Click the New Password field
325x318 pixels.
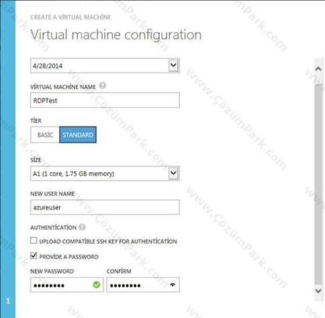(x=66, y=284)
